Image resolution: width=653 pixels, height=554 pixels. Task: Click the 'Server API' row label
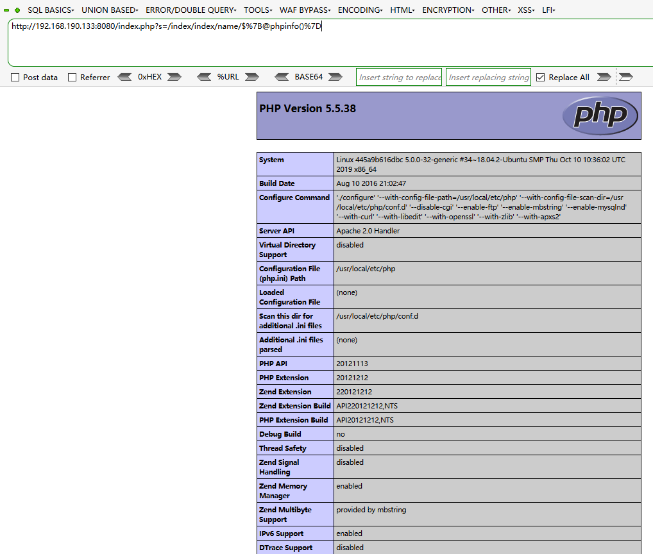pos(276,231)
